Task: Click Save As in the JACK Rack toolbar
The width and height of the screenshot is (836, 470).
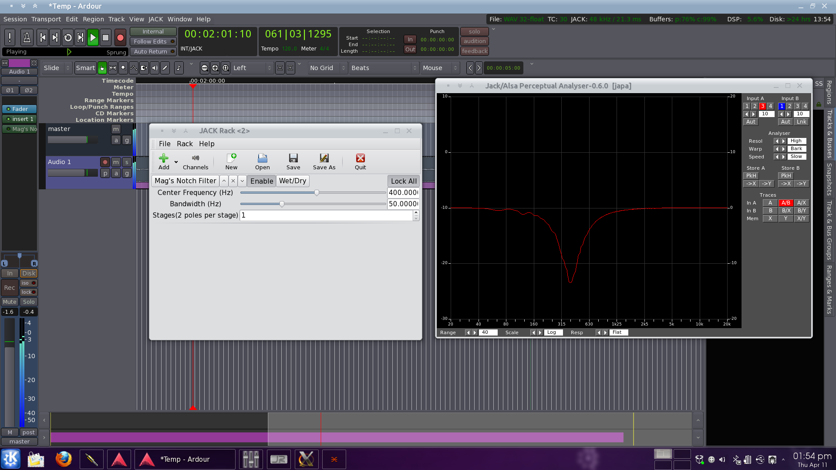Action: [x=324, y=161]
